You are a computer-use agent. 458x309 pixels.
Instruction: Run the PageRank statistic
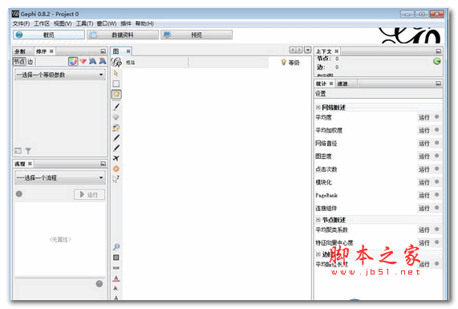click(424, 195)
